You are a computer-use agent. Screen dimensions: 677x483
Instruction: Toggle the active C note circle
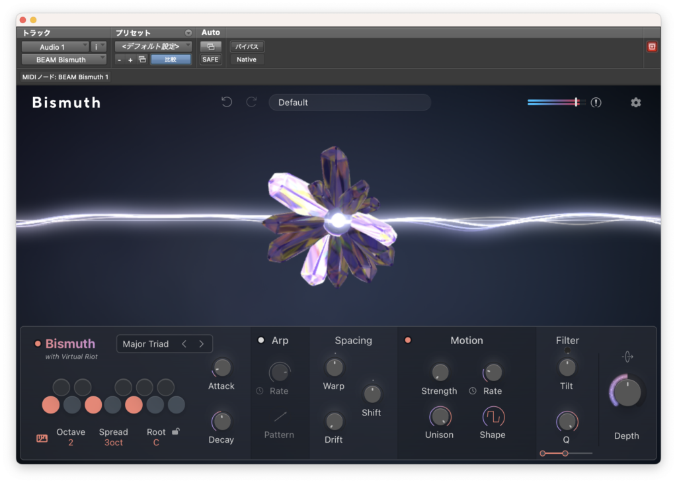point(50,405)
